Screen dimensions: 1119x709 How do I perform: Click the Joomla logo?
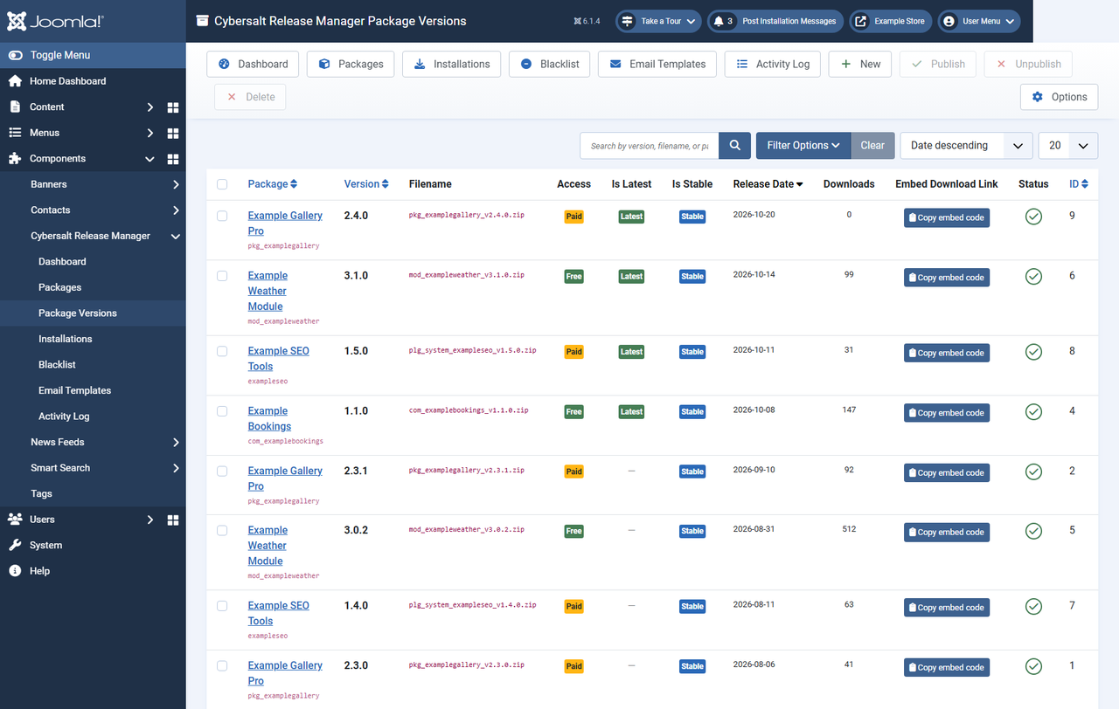[55, 21]
